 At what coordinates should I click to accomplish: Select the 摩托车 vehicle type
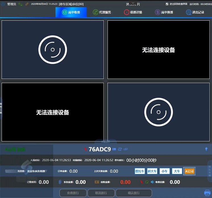pyautogui.click(x=140, y=171)
